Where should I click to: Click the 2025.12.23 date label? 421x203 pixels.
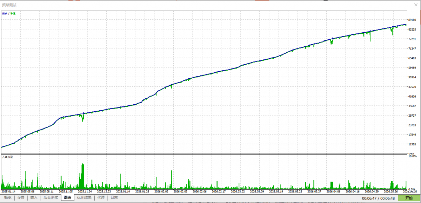103,192
